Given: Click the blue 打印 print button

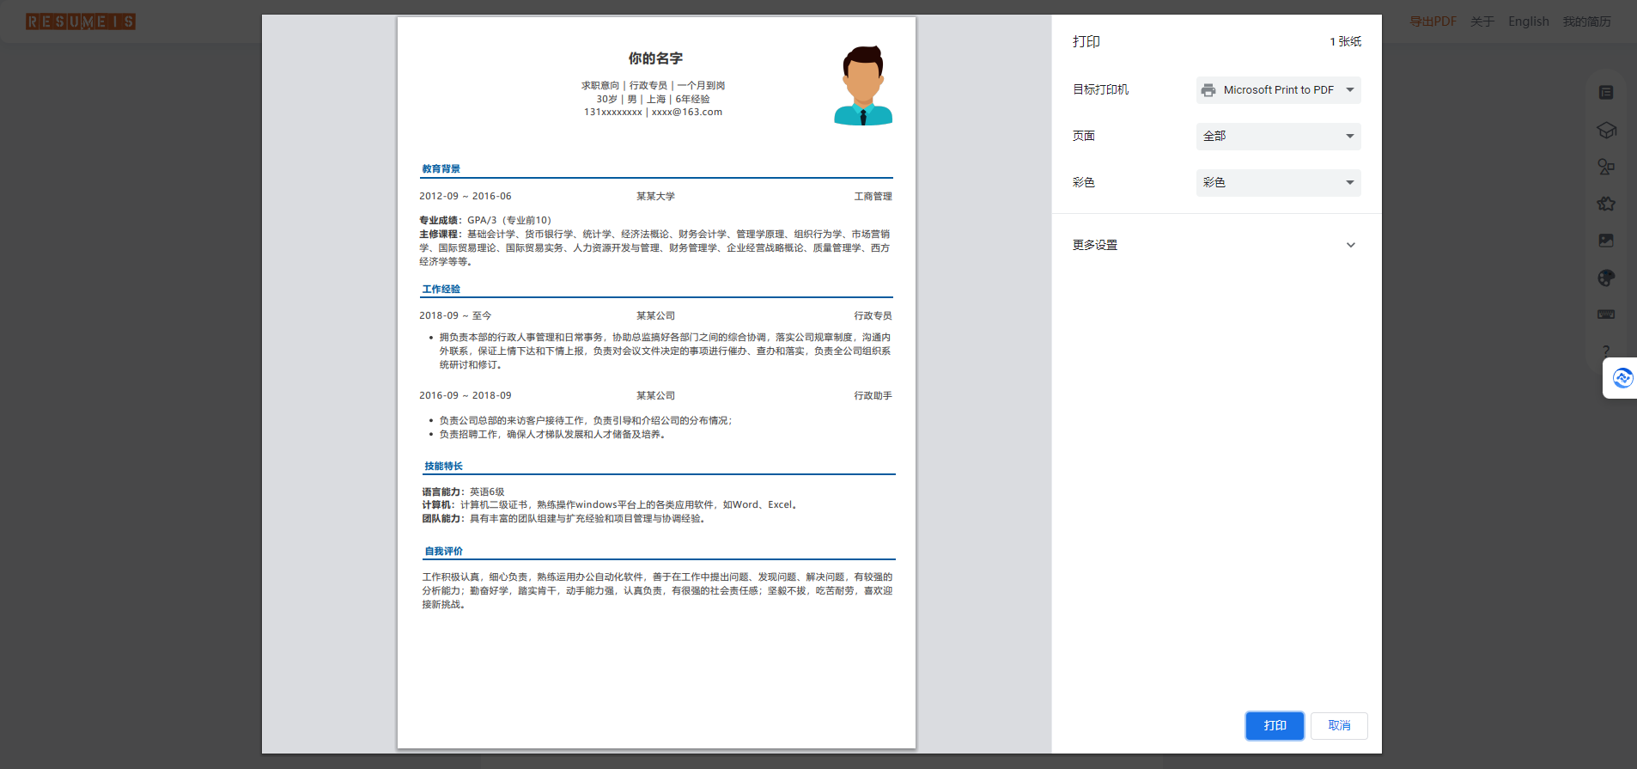Looking at the screenshot, I should [x=1275, y=726].
